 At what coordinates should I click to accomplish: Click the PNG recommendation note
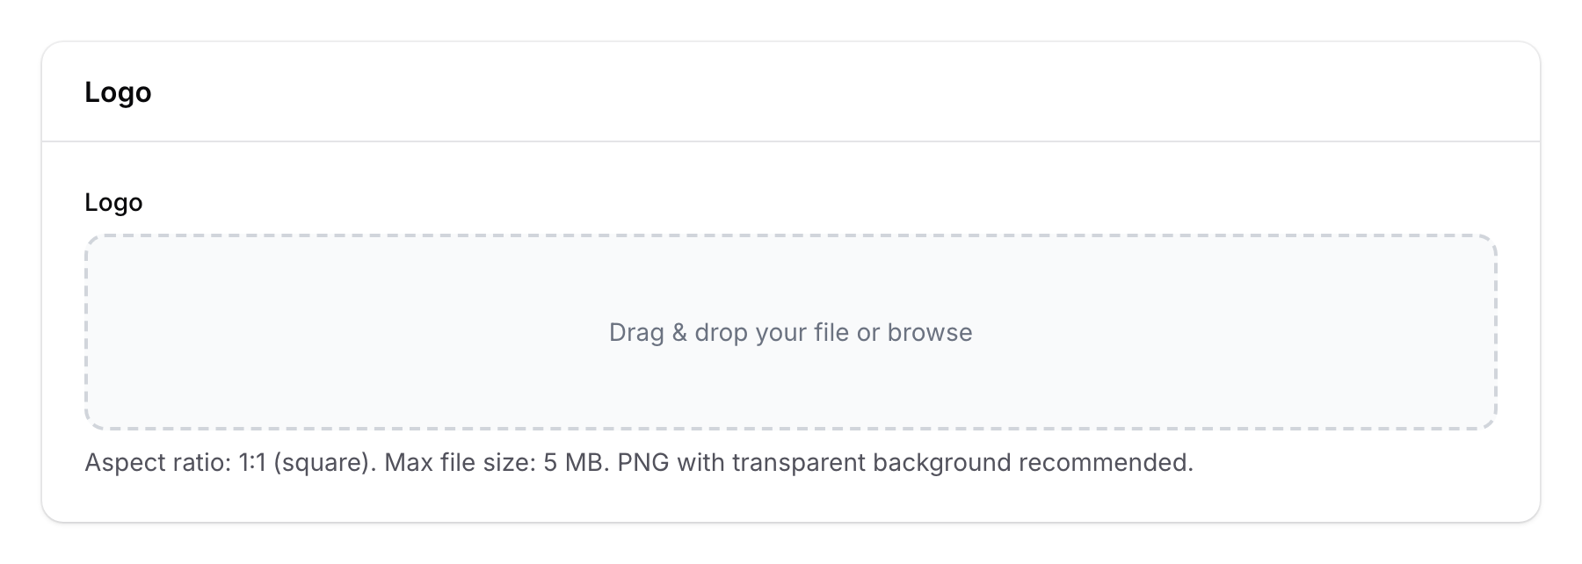point(905,460)
